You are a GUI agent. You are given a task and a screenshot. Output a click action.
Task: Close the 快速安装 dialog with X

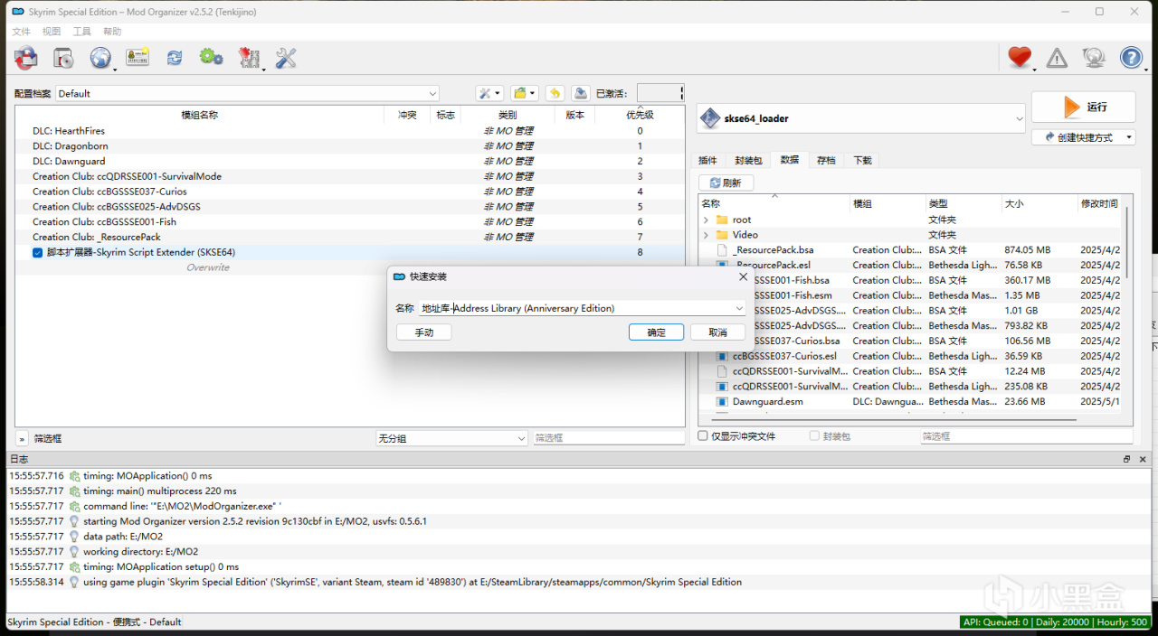pyautogui.click(x=743, y=276)
